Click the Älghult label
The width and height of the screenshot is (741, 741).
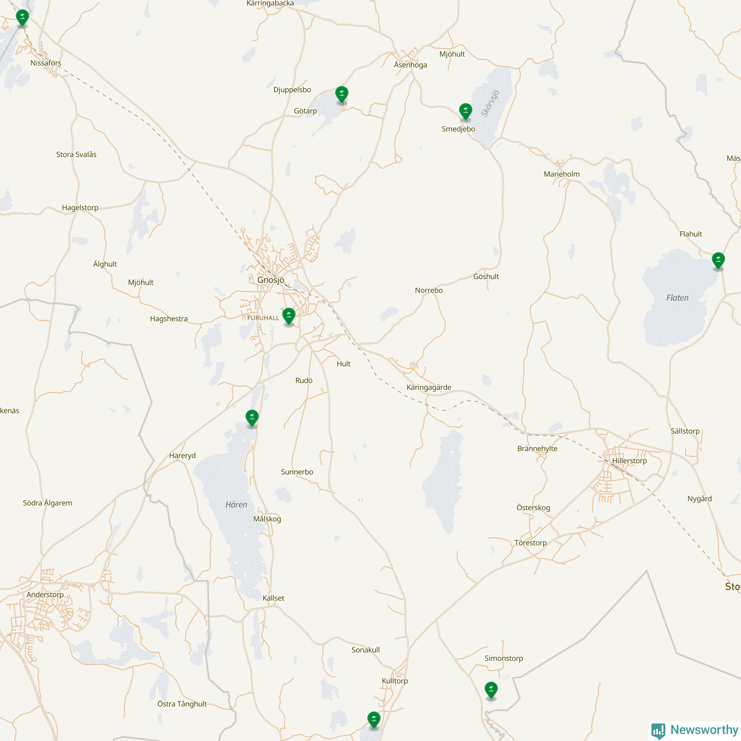pyautogui.click(x=105, y=264)
